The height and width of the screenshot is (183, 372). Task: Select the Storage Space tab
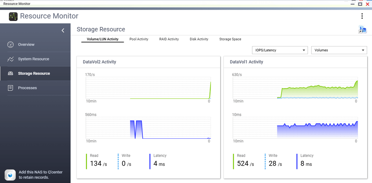pyautogui.click(x=230, y=39)
